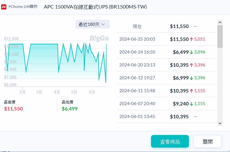Click the 最高價 value $11,550

(14, 109)
